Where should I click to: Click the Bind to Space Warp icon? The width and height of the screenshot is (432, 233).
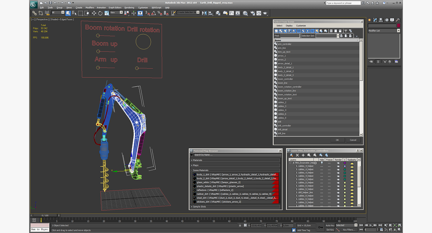tap(47, 13)
